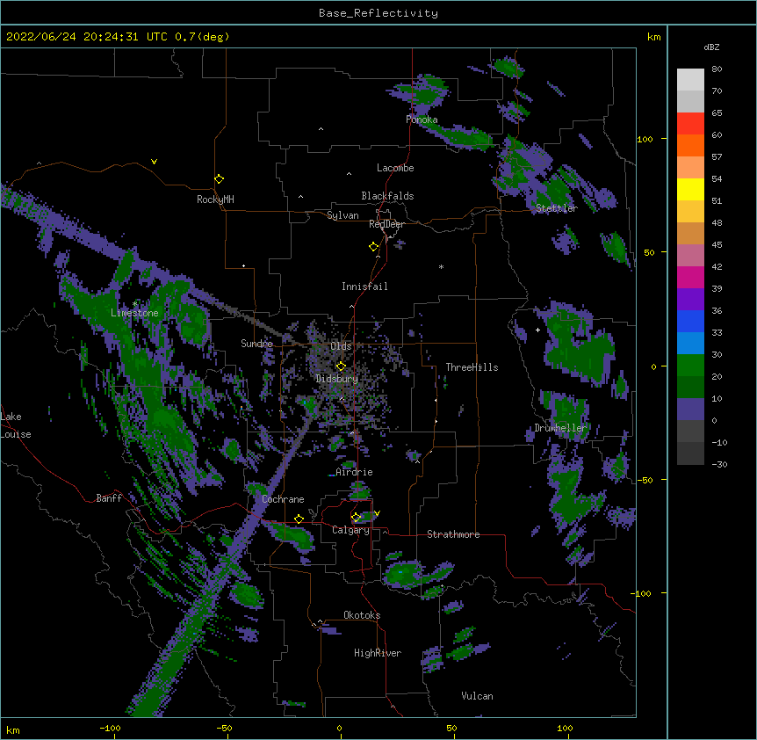Click the asterisk marker east of Innisfail
The image size is (757, 740).
441,266
